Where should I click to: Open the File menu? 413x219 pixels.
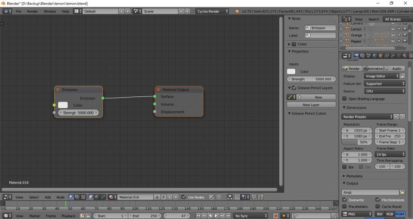pos(19,11)
